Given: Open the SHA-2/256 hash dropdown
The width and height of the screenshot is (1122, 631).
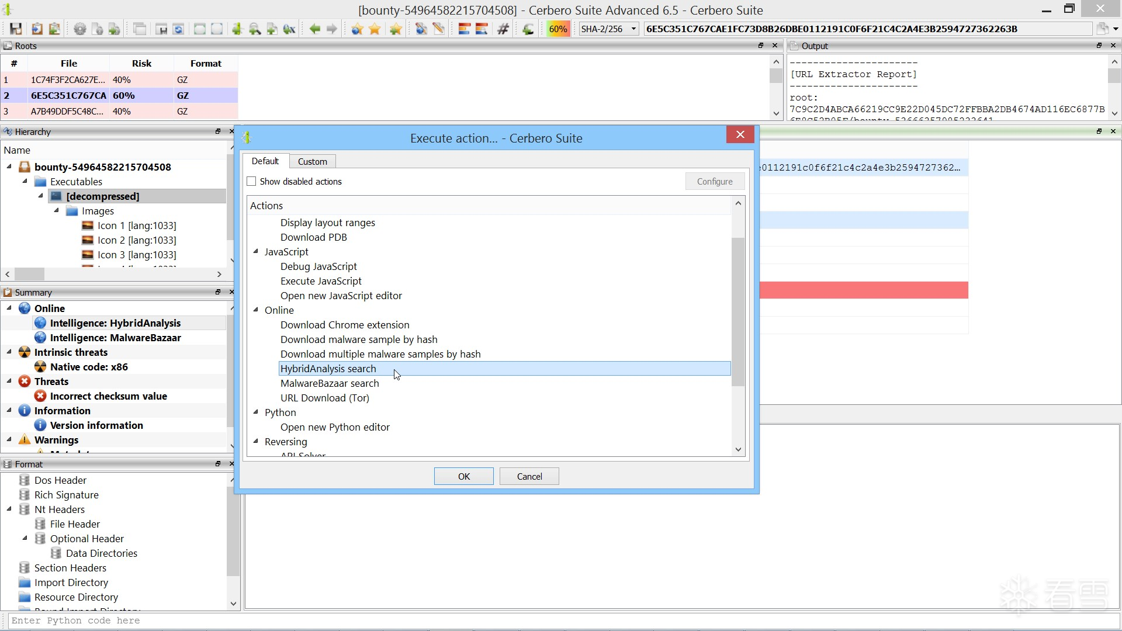Looking at the screenshot, I should tap(633, 29).
